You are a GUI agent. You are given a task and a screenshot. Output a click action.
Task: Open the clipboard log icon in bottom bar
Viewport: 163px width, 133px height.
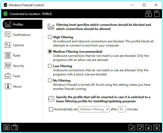point(15,127)
